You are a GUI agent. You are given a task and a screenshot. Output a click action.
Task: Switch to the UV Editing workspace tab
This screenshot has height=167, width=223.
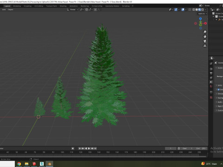click(x=39, y=6)
